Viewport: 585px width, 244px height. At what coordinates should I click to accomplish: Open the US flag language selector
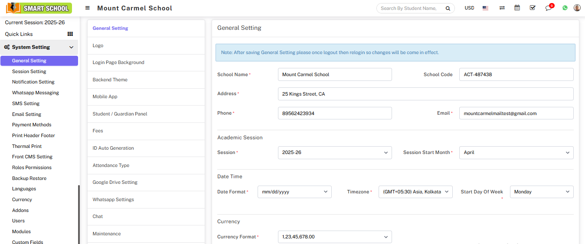485,8
